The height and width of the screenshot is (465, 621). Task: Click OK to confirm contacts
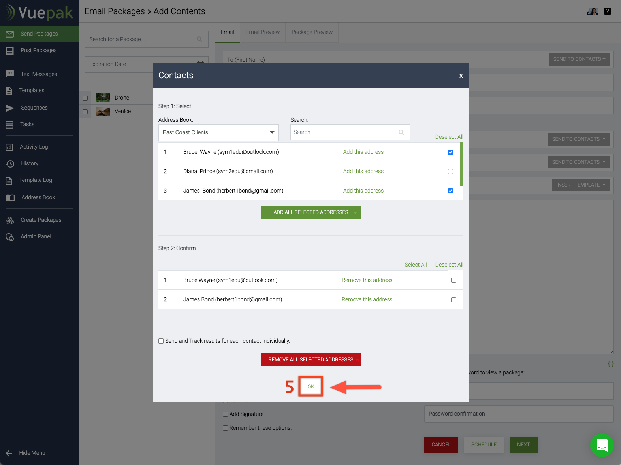[311, 387]
